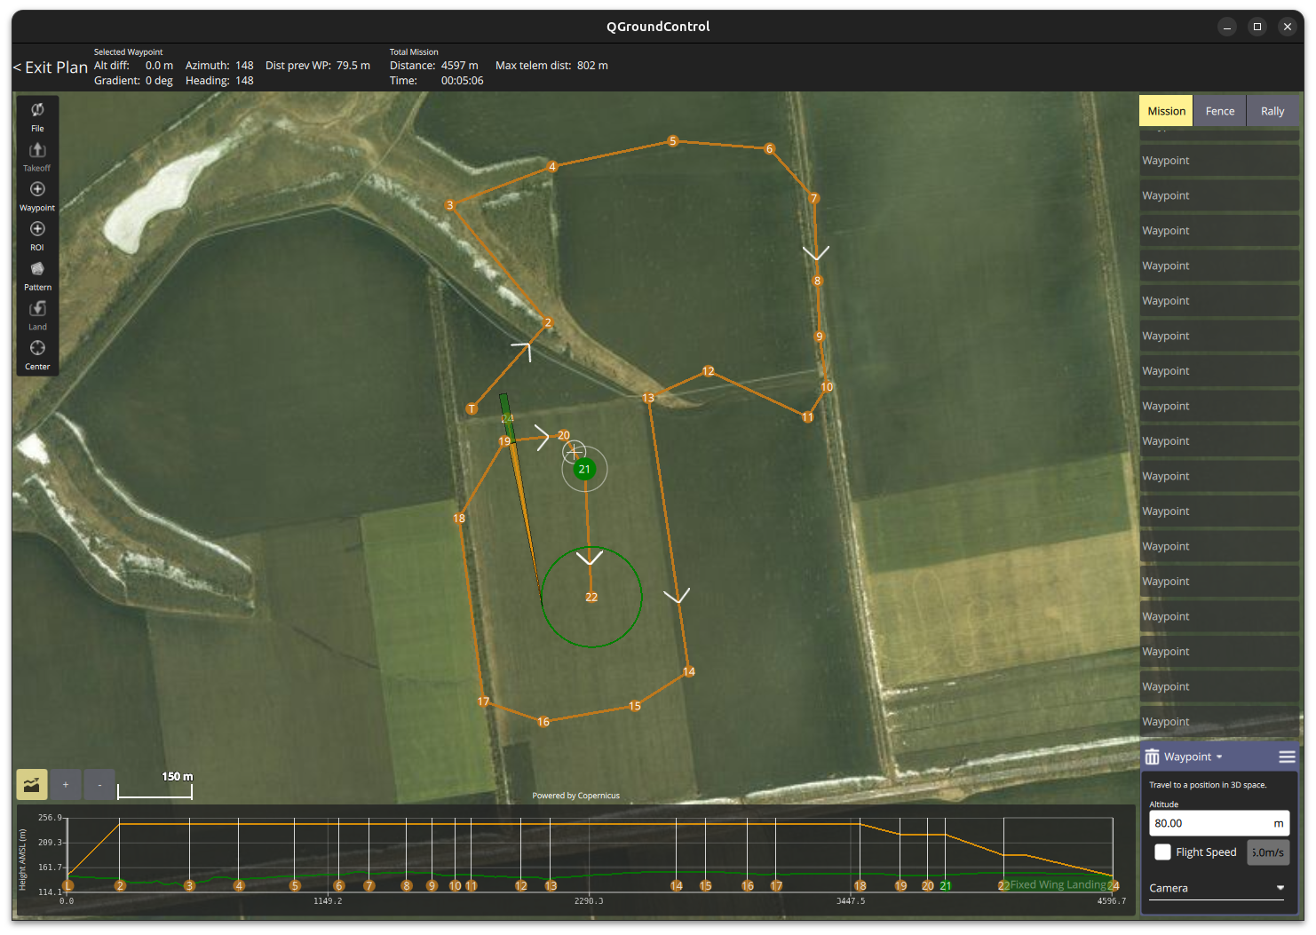Open the waypoint editor hamburger menu
The height and width of the screenshot is (935, 1316).
tap(1287, 757)
